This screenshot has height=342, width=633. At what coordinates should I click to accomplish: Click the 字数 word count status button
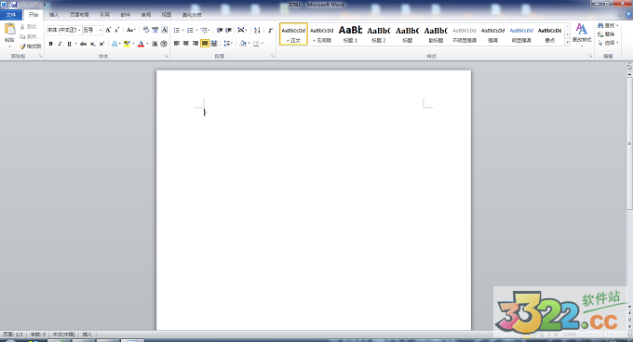point(38,335)
